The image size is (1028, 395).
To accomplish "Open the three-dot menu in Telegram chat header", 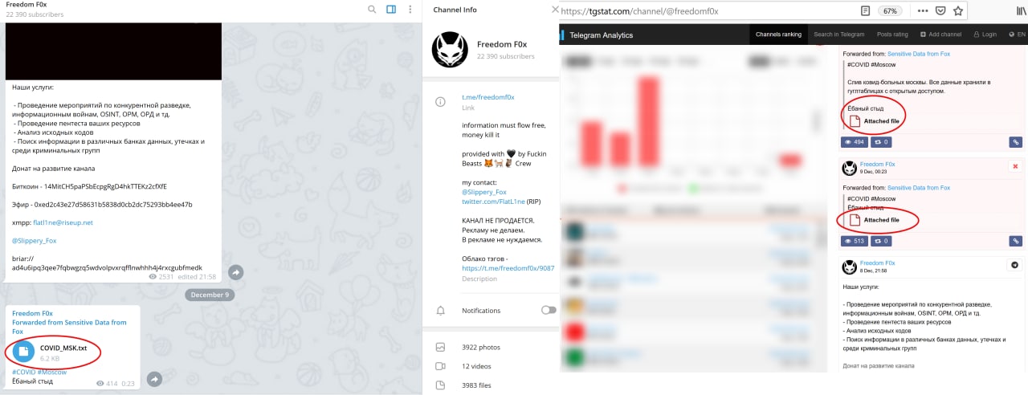I will coord(410,10).
